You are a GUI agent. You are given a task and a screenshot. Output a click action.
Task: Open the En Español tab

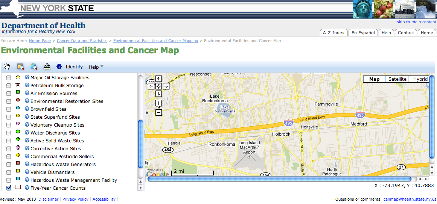363,33
